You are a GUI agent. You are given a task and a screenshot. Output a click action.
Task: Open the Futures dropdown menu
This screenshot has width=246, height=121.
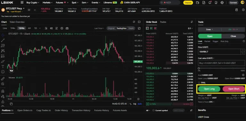click(x=62, y=3)
